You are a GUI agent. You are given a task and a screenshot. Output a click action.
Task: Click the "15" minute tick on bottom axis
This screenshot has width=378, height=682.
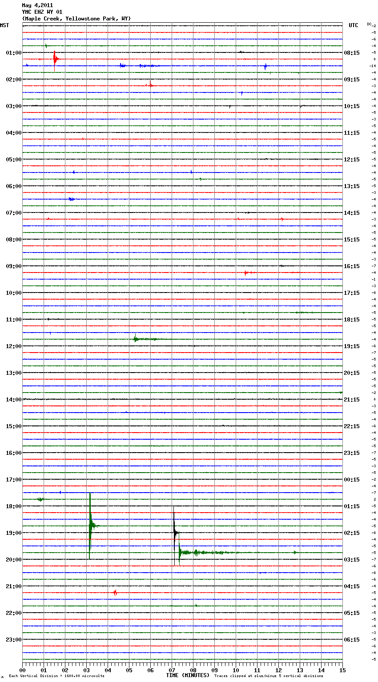click(342, 670)
